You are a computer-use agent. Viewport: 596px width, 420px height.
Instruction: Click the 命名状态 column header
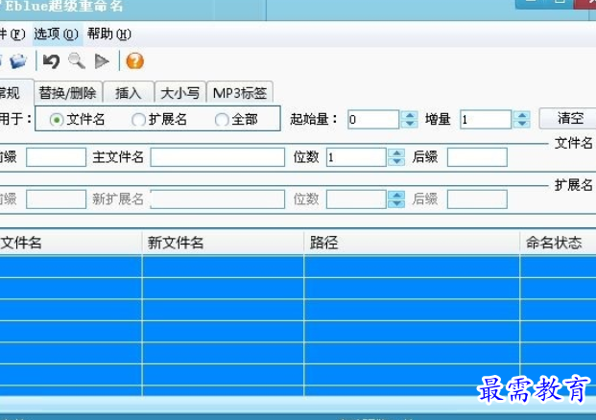click(x=558, y=243)
